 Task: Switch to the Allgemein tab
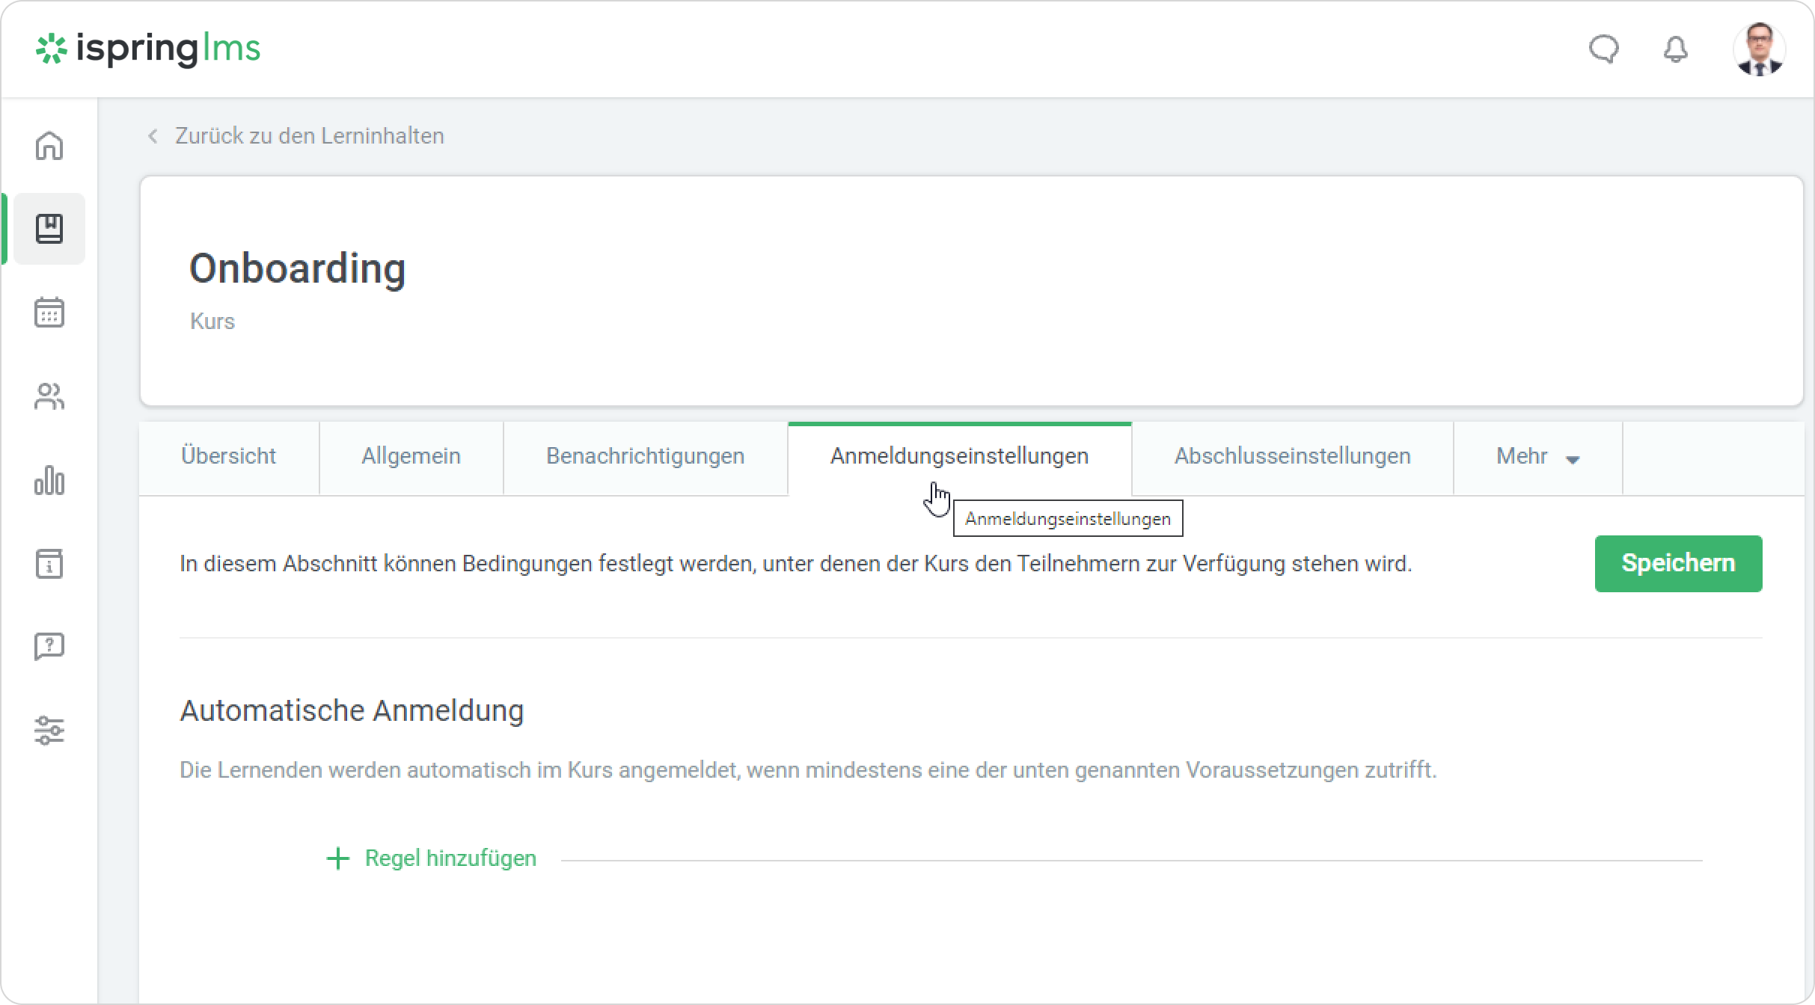pos(411,456)
